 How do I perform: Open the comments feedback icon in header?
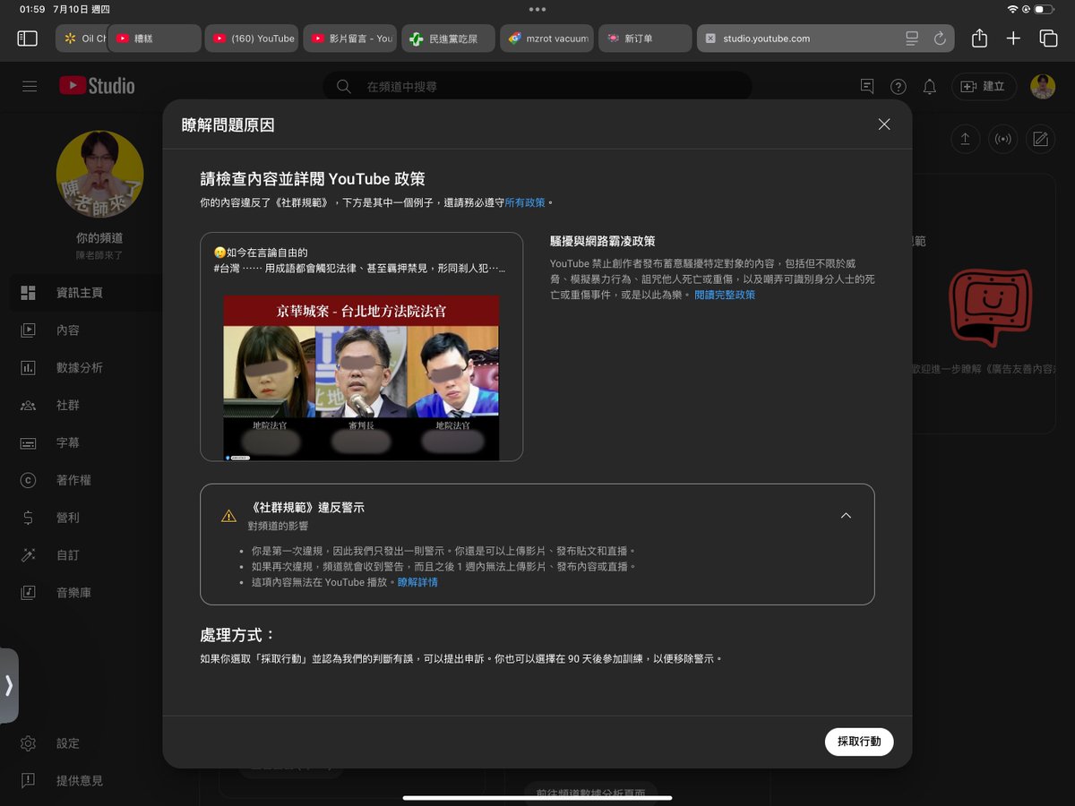pyautogui.click(x=867, y=87)
